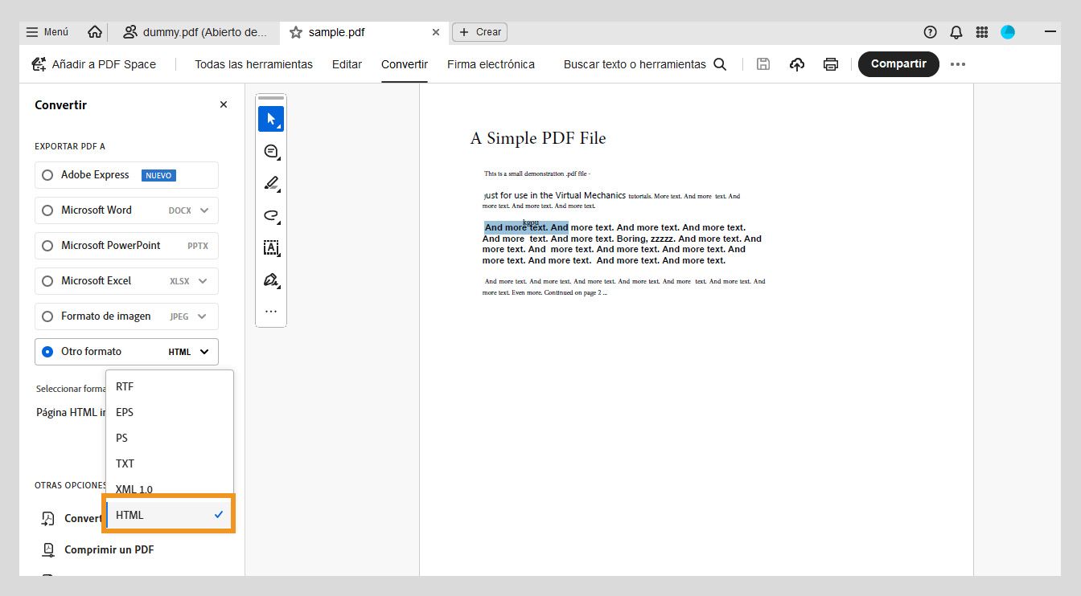Select the Microsoft Excel radio button
Image resolution: width=1081 pixels, height=596 pixels.
click(x=47, y=281)
